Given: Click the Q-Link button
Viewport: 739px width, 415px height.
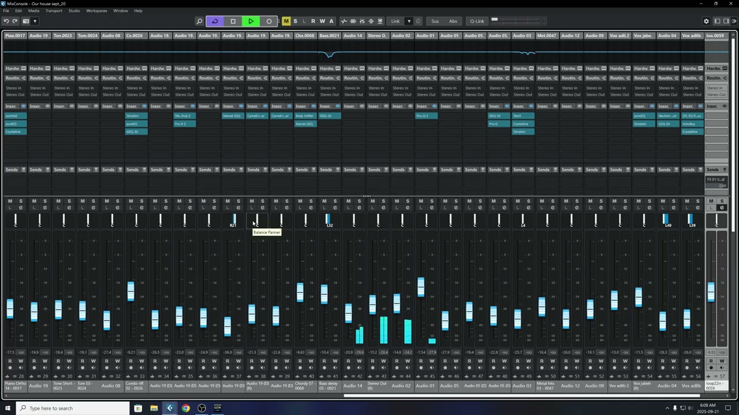Looking at the screenshot, I should click(477, 21).
